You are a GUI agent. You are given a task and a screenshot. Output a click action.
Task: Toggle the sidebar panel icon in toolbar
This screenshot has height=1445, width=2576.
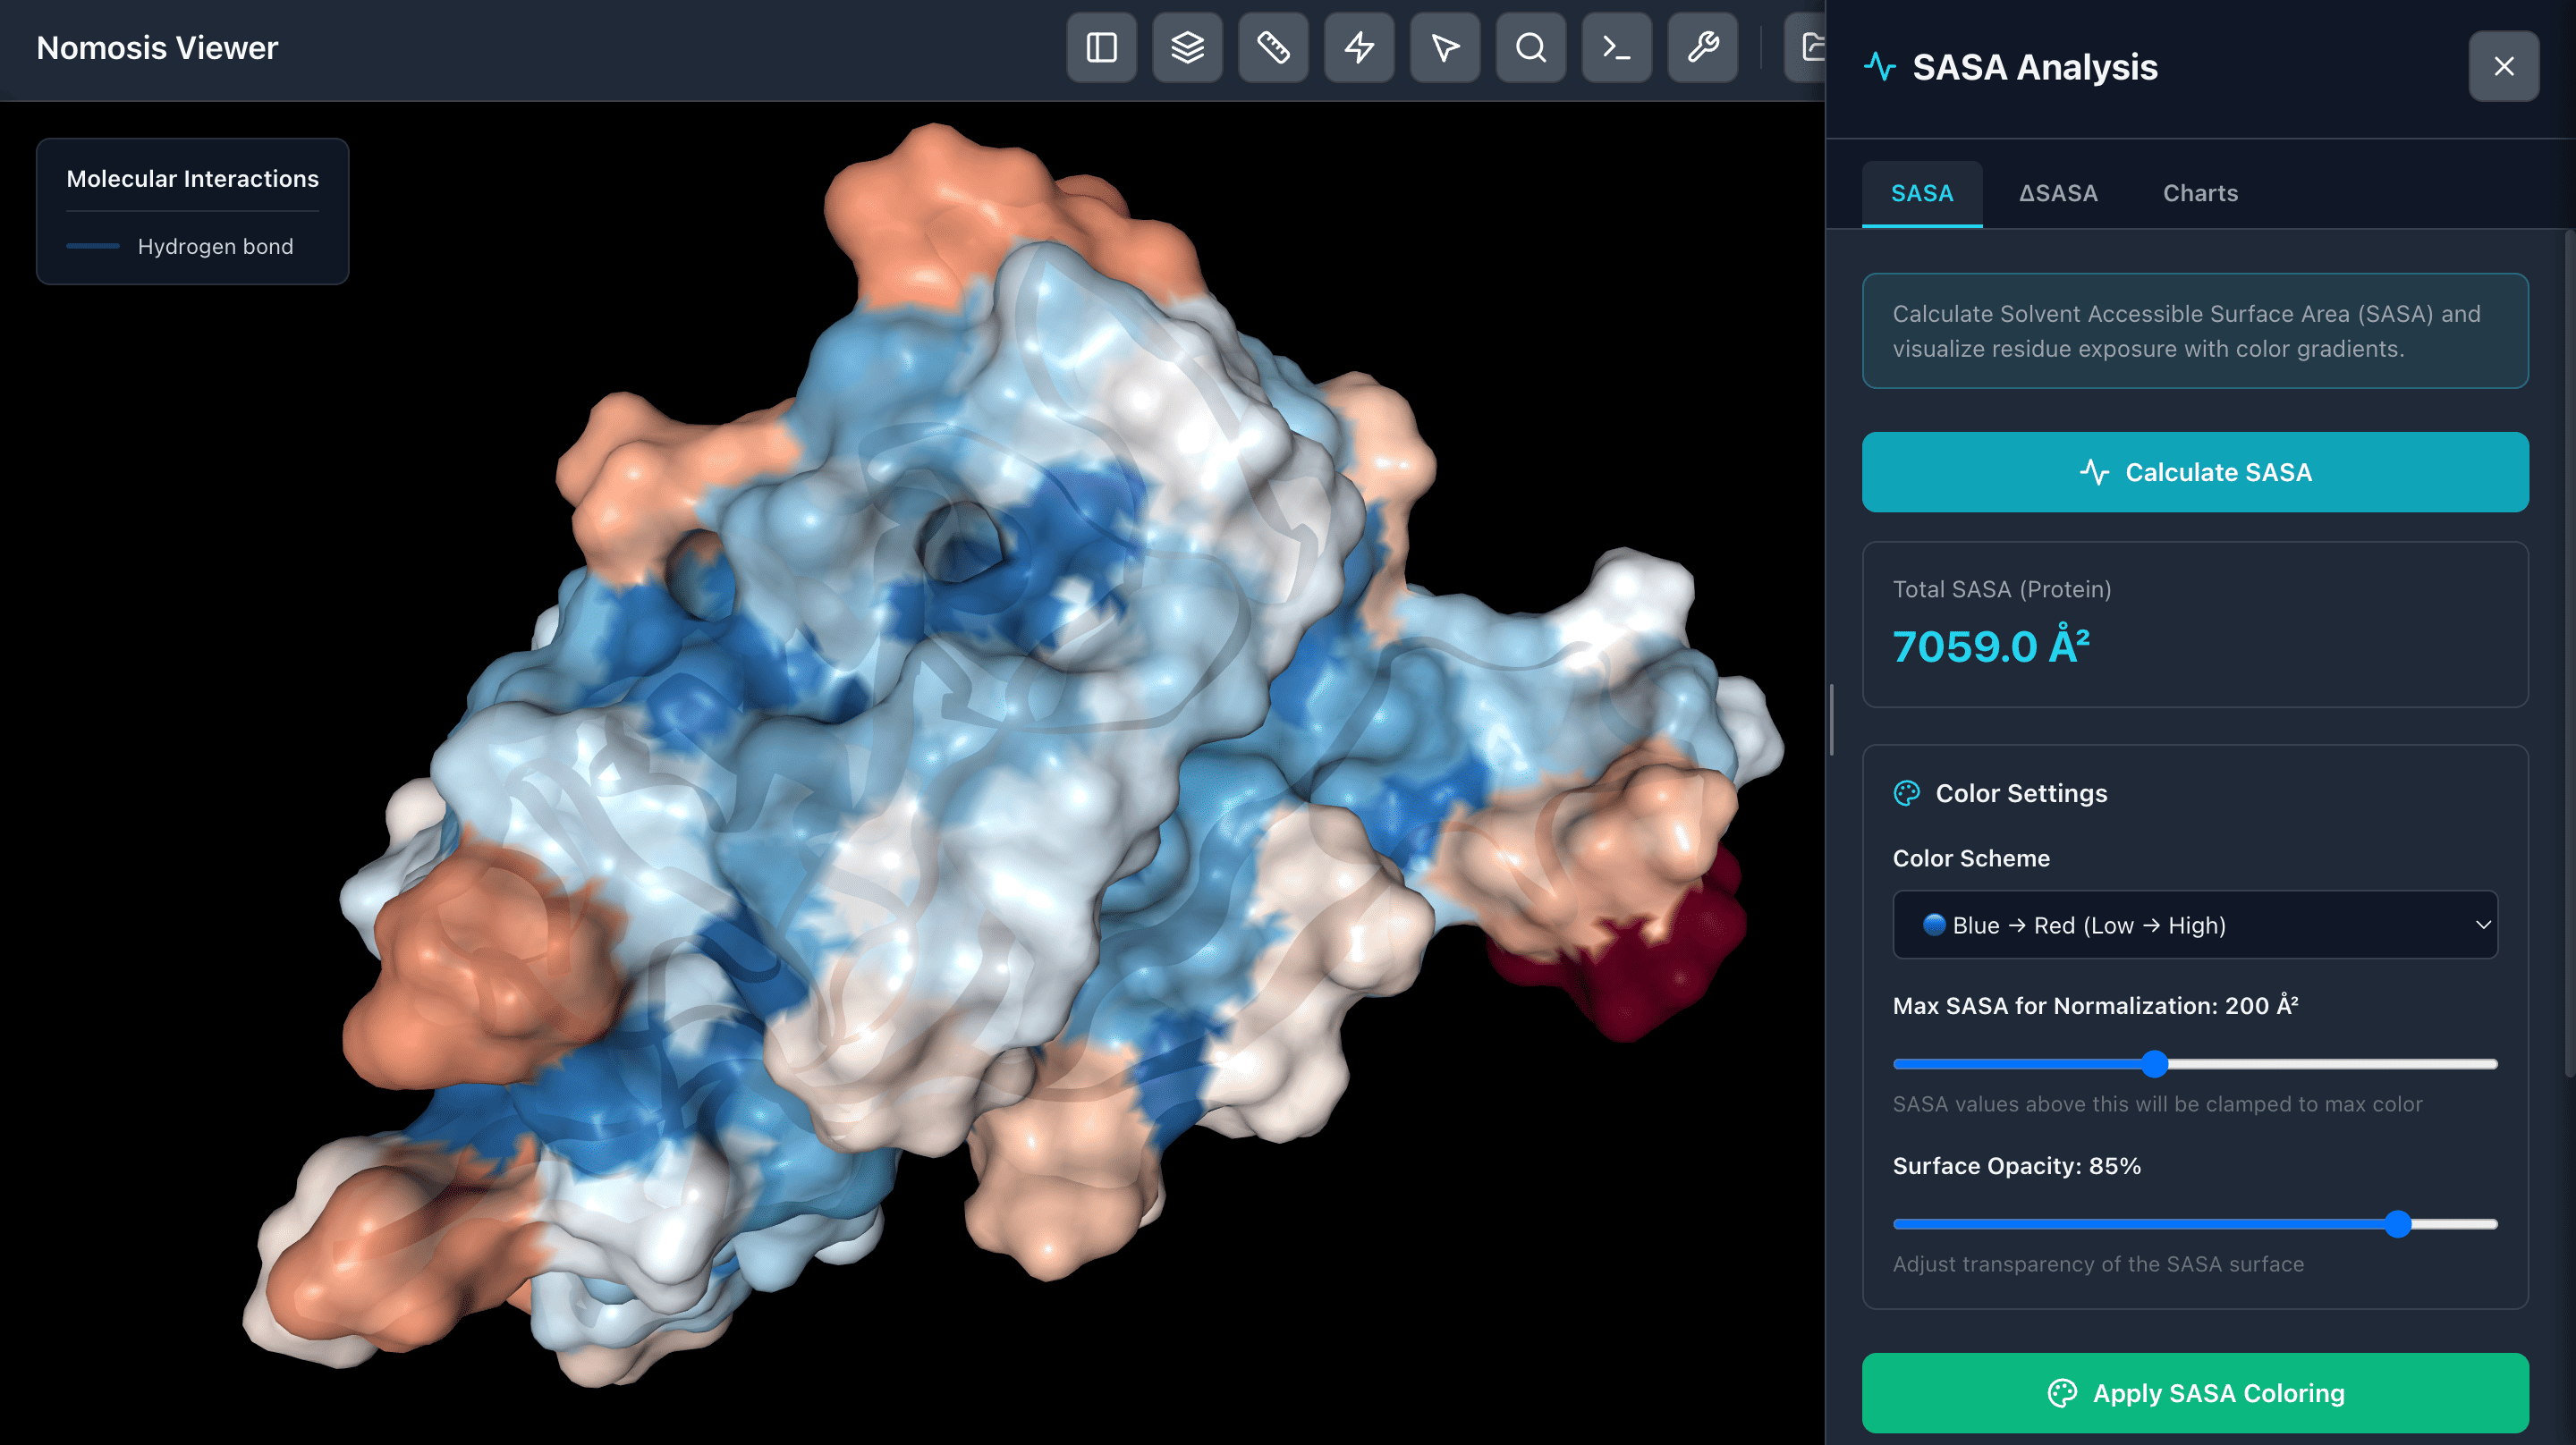[1101, 47]
